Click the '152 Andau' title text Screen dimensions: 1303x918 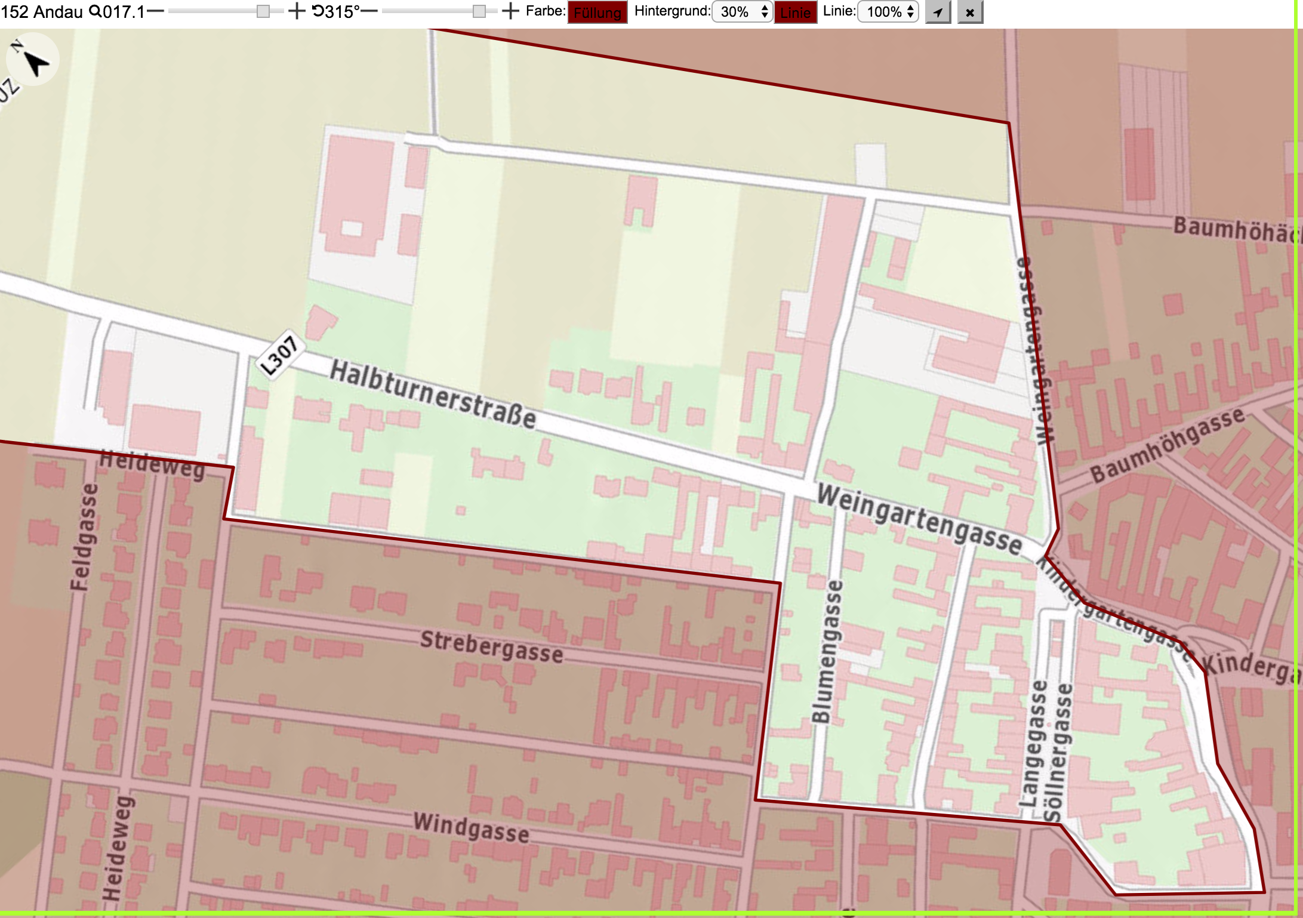point(42,11)
